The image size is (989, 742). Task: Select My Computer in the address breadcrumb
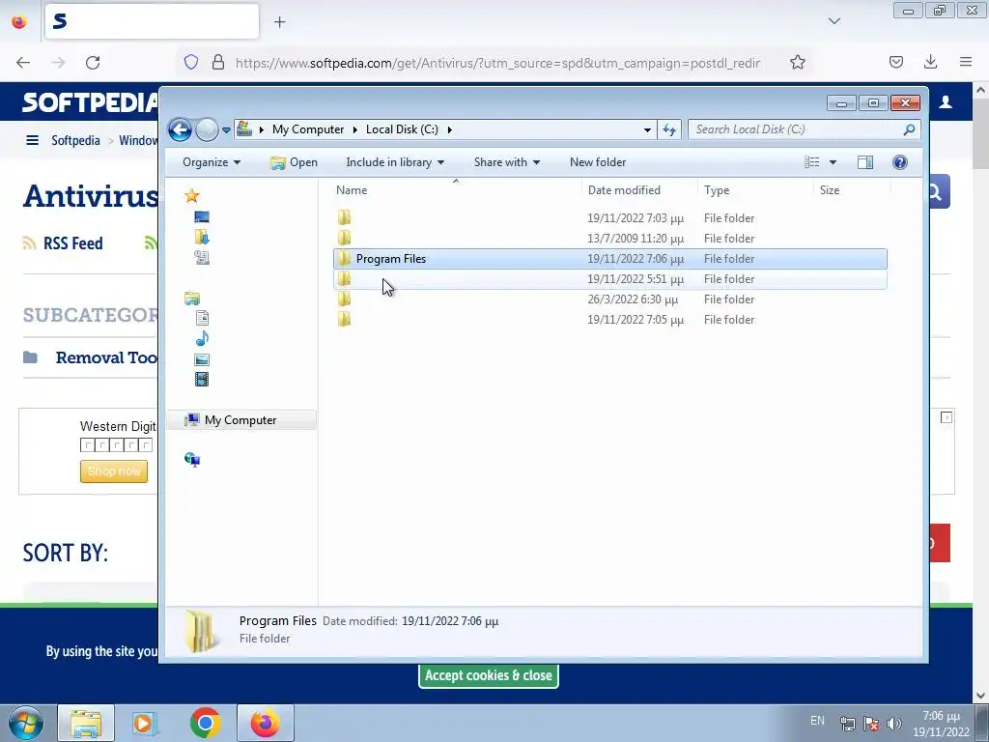308,129
